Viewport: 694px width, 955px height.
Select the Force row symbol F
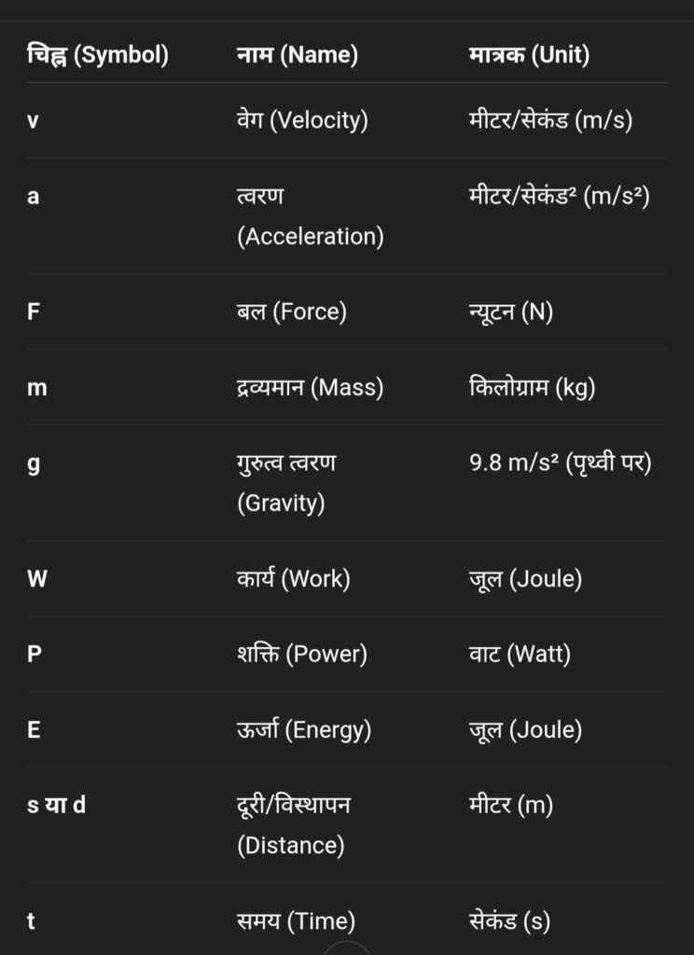point(34,312)
